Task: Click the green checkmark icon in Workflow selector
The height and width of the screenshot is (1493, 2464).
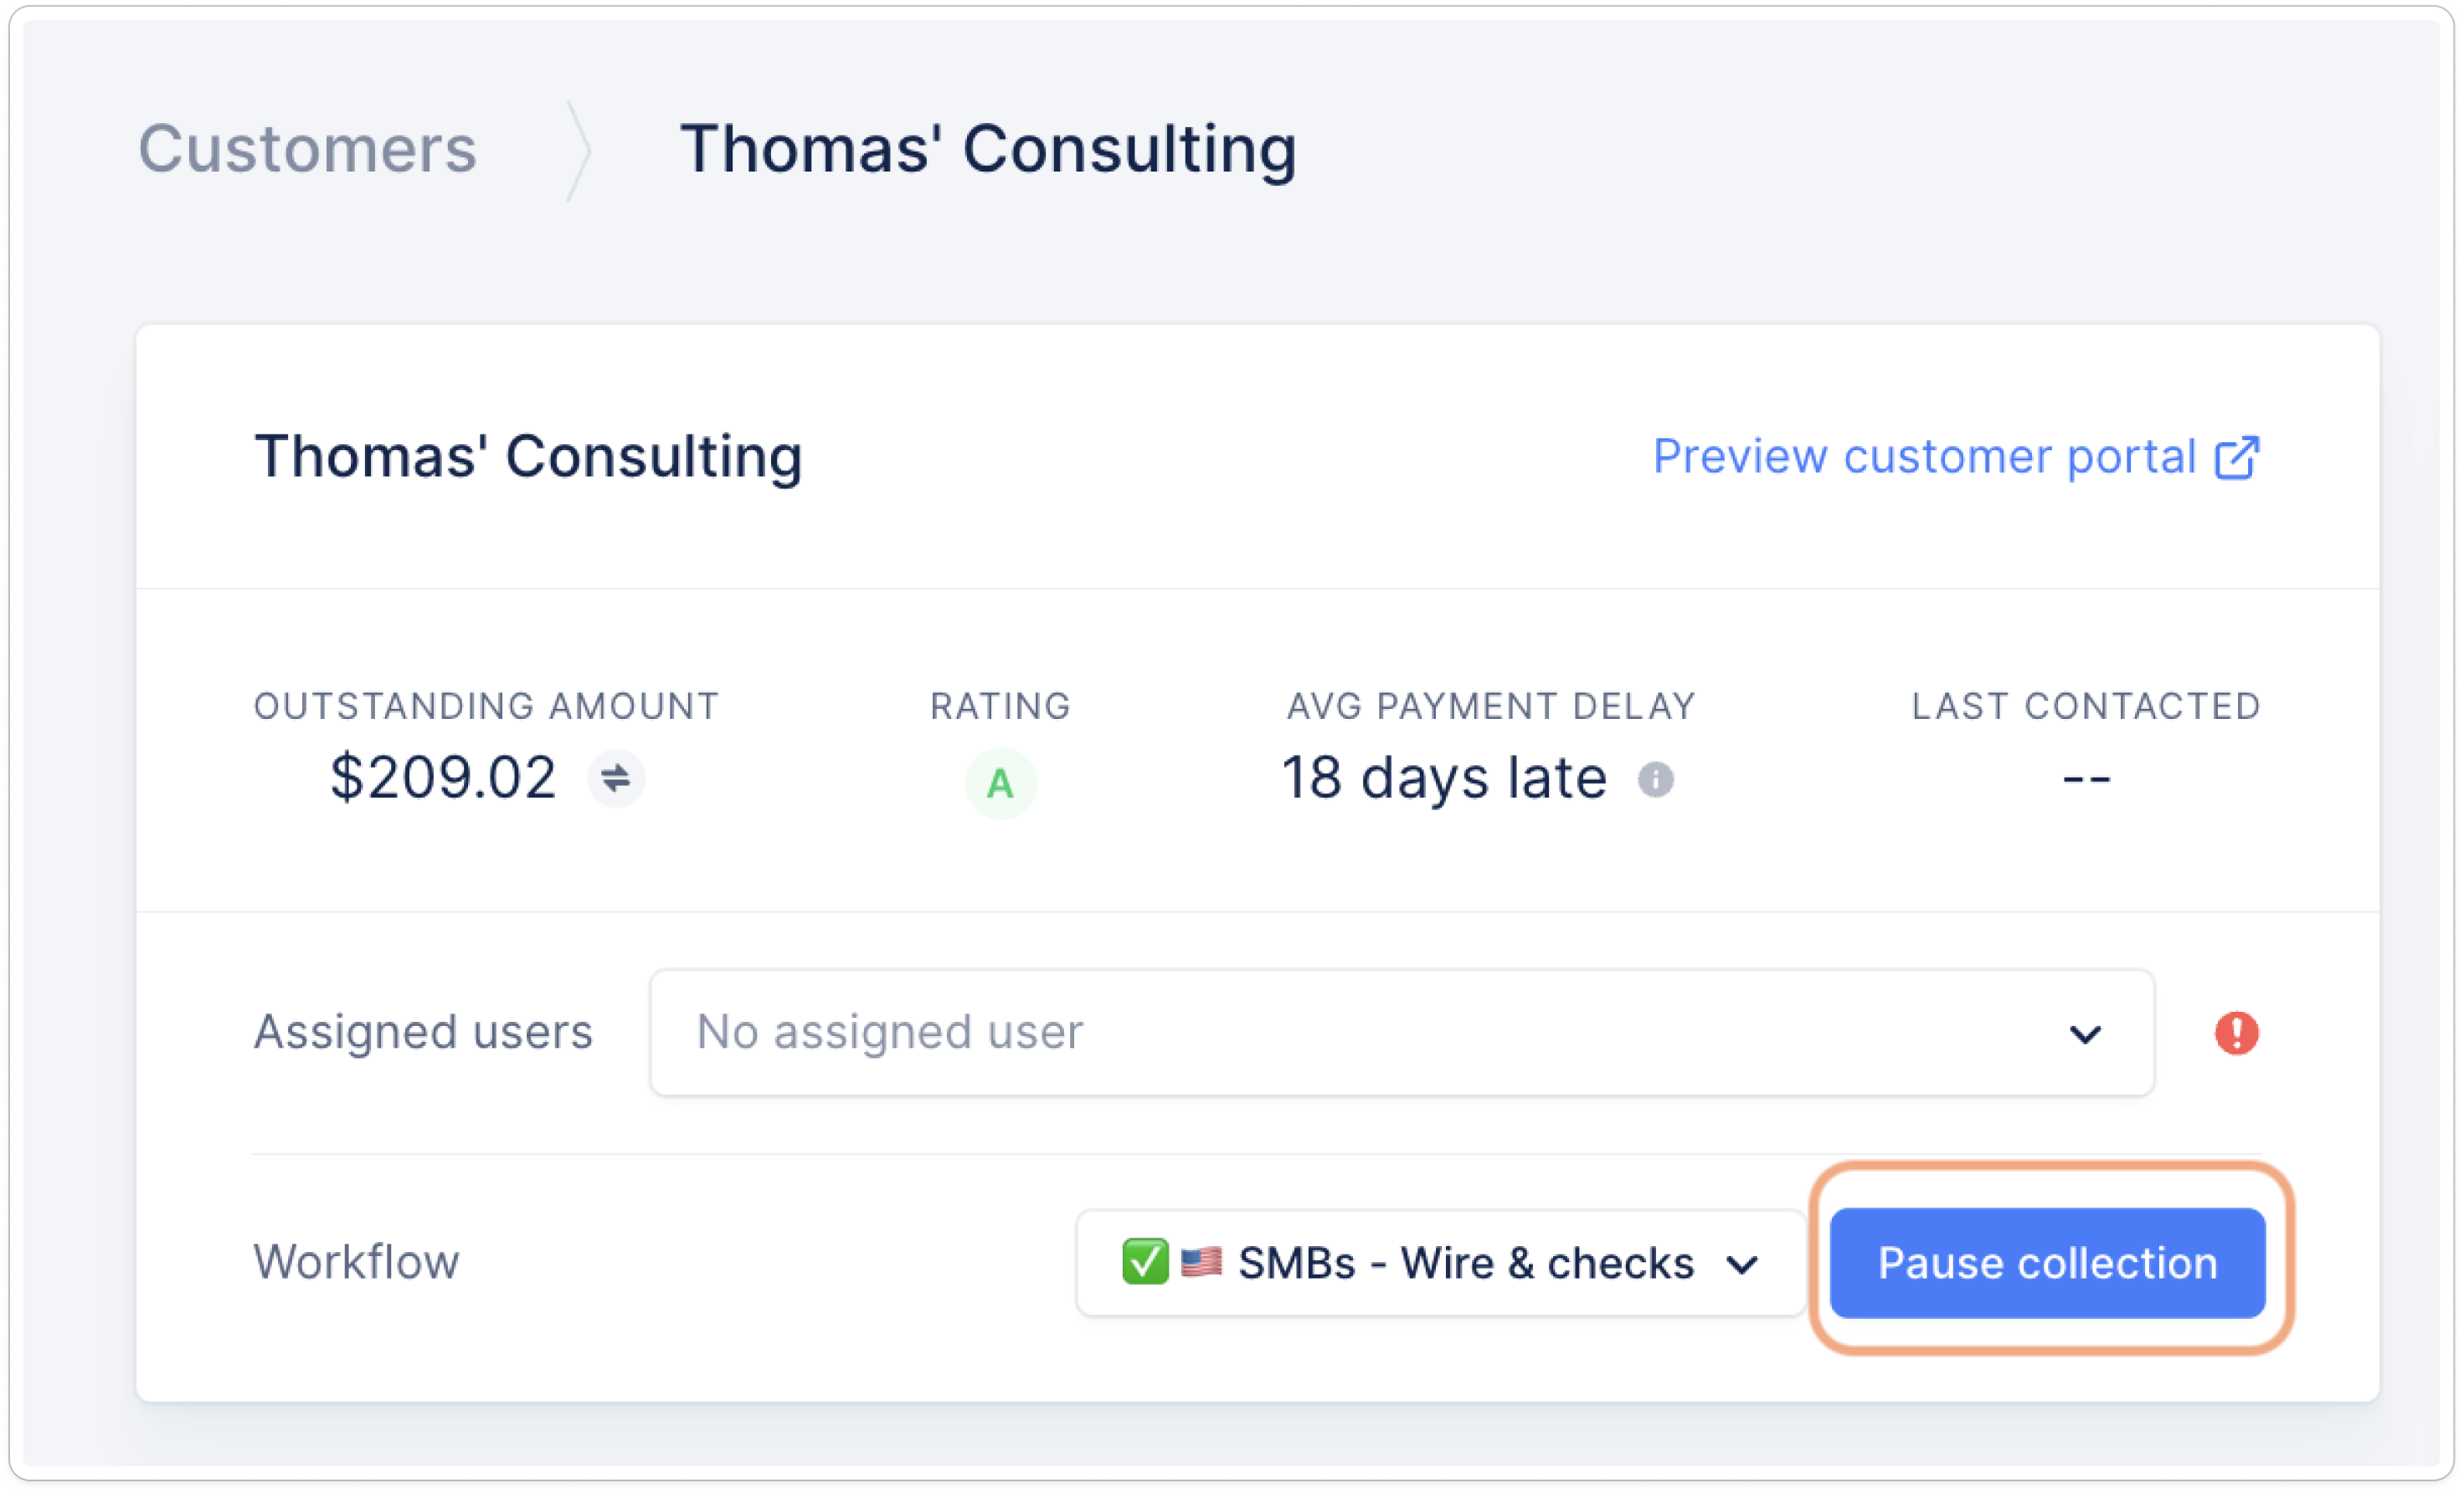Action: pyautogui.click(x=1145, y=1261)
